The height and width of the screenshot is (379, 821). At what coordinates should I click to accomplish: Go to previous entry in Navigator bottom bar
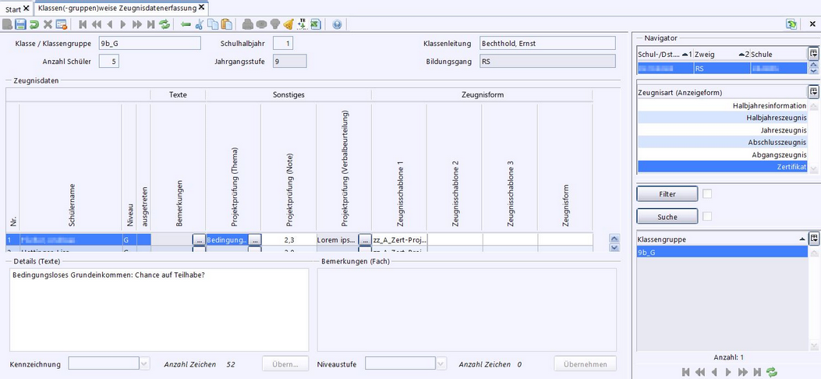click(x=714, y=372)
